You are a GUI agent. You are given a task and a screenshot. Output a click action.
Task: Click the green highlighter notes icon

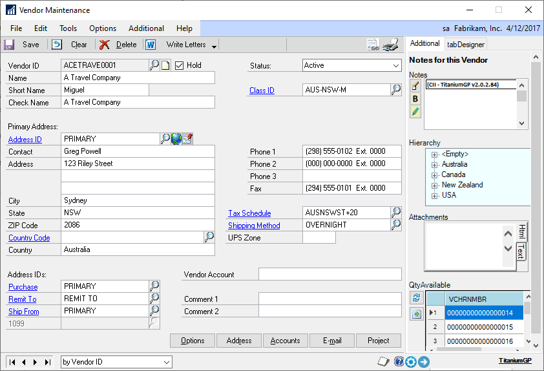coord(415,112)
